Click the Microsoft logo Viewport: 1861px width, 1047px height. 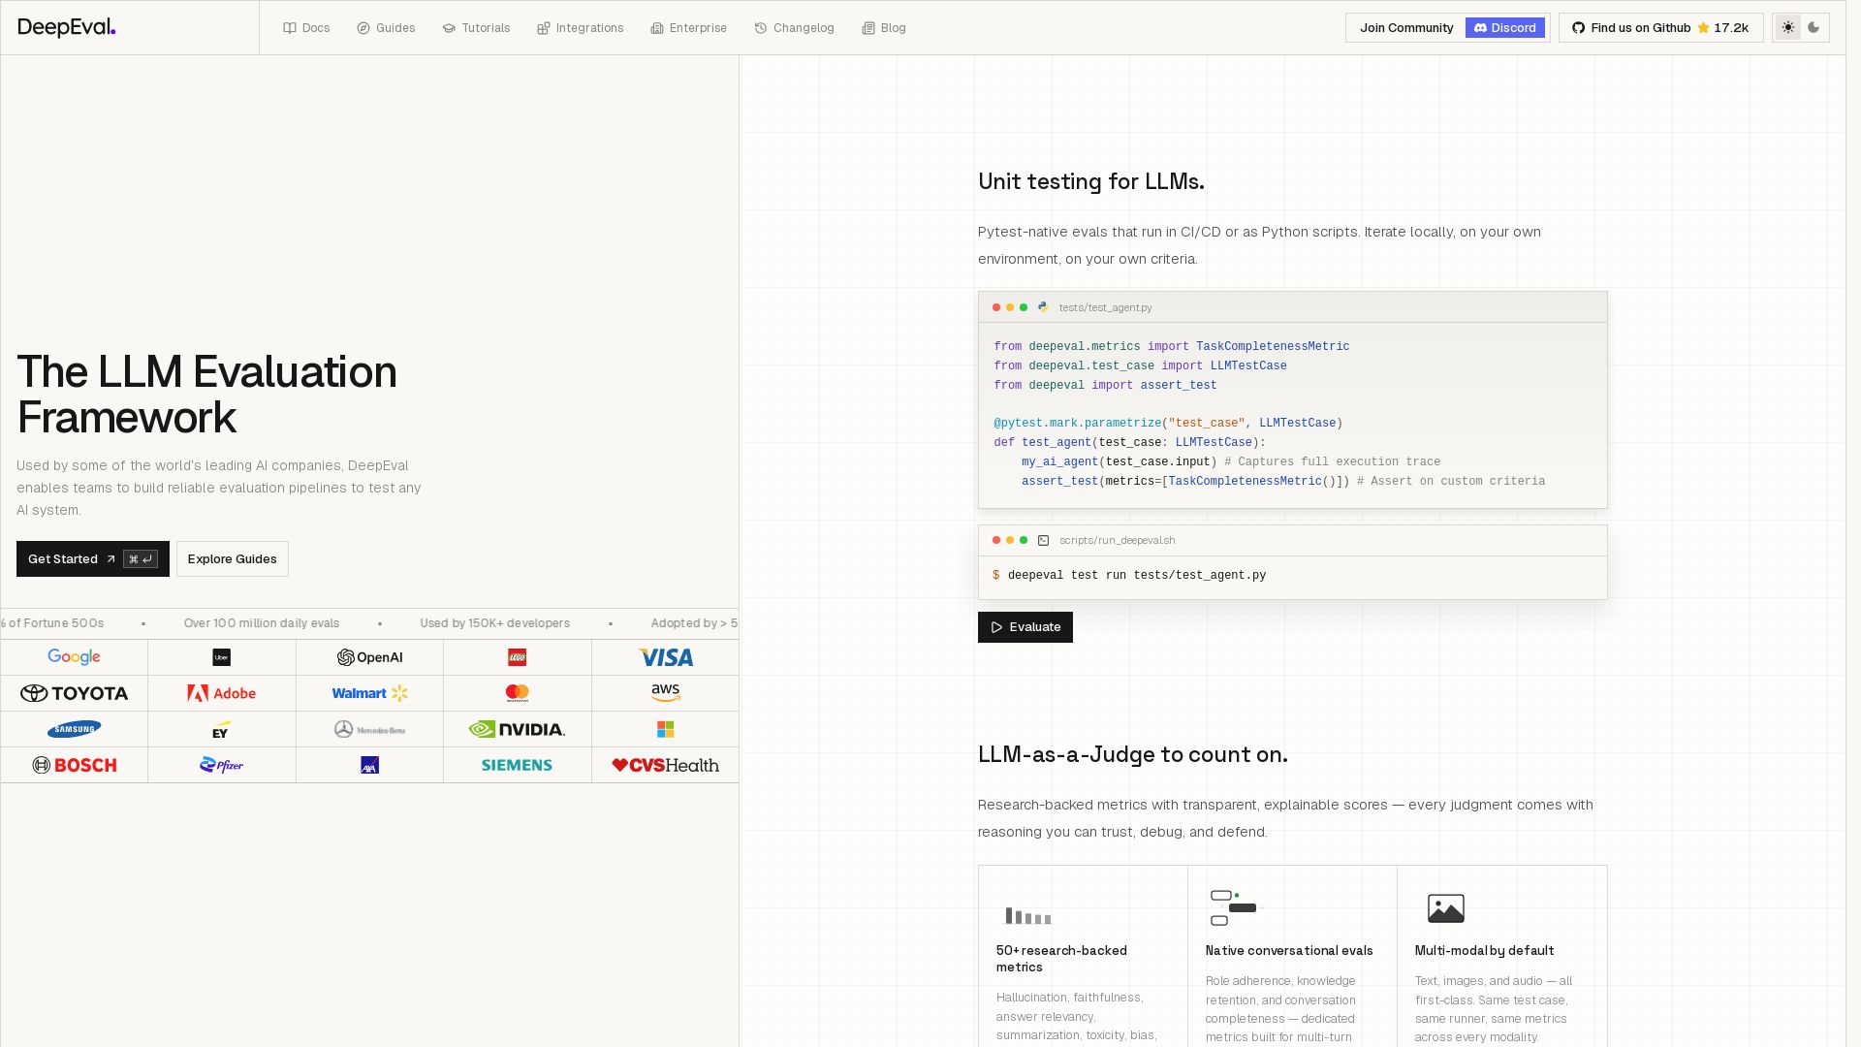[666, 729]
